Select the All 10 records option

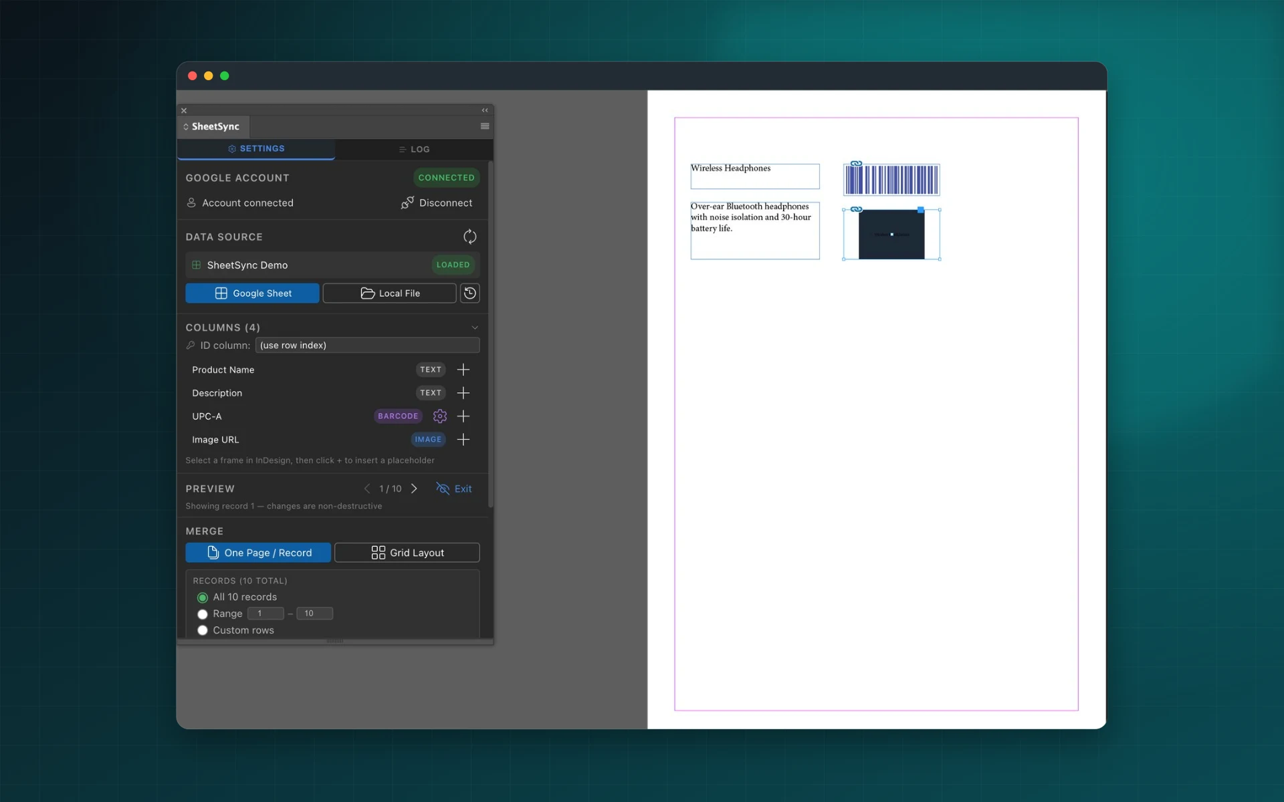(202, 597)
